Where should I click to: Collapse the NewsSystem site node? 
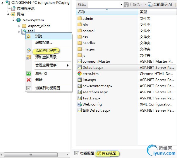pos(13,20)
